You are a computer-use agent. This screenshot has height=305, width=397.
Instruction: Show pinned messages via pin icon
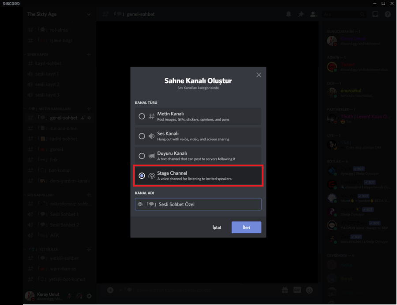(x=301, y=14)
